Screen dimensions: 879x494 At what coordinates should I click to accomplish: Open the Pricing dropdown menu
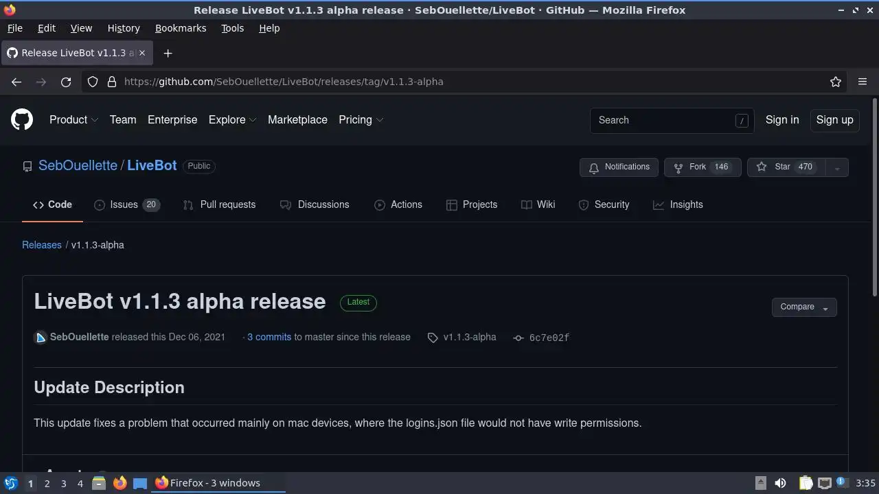[x=361, y=119]
